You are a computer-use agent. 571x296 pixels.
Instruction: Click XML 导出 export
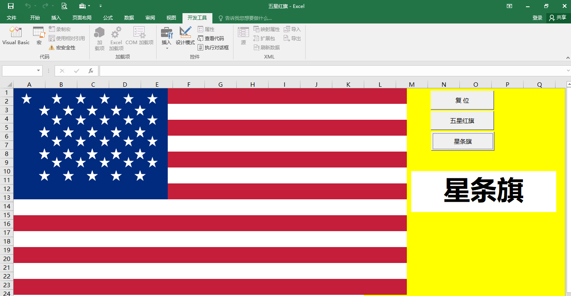292,38
